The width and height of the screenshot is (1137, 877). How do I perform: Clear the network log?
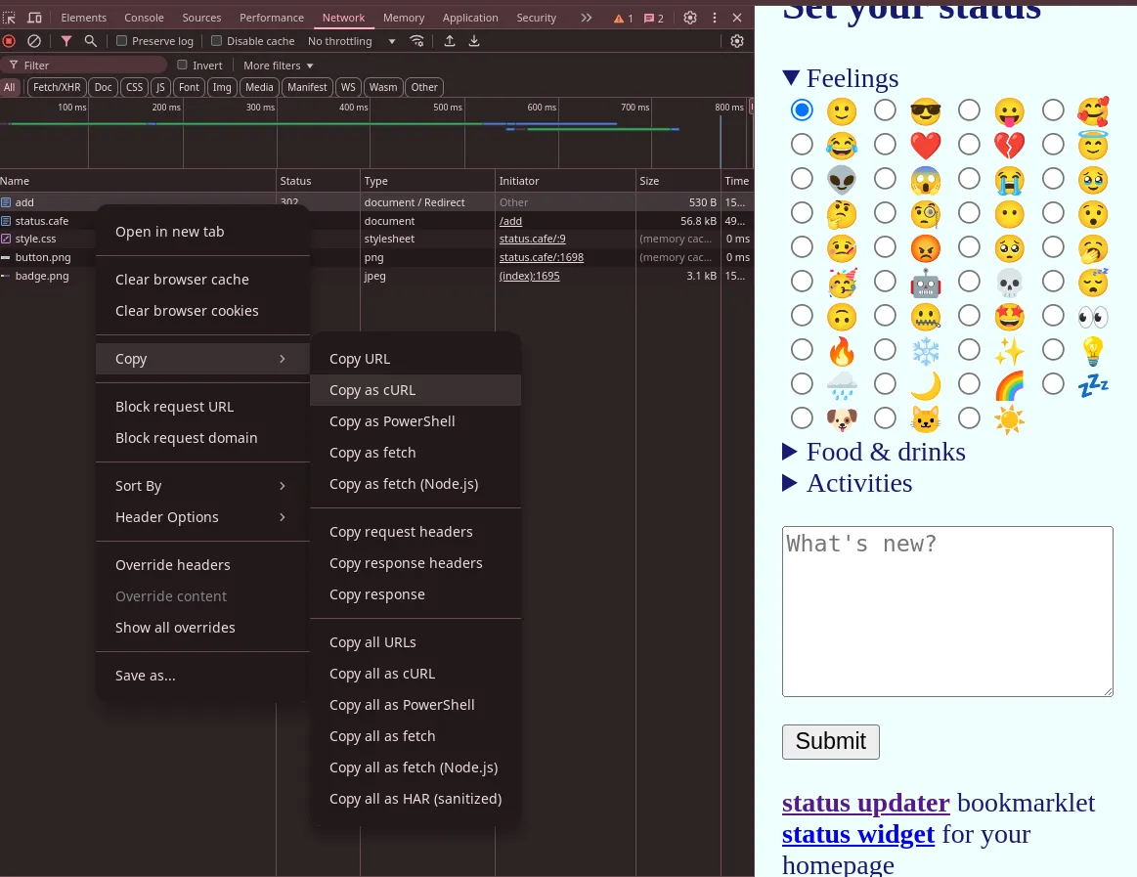point(34,41)
